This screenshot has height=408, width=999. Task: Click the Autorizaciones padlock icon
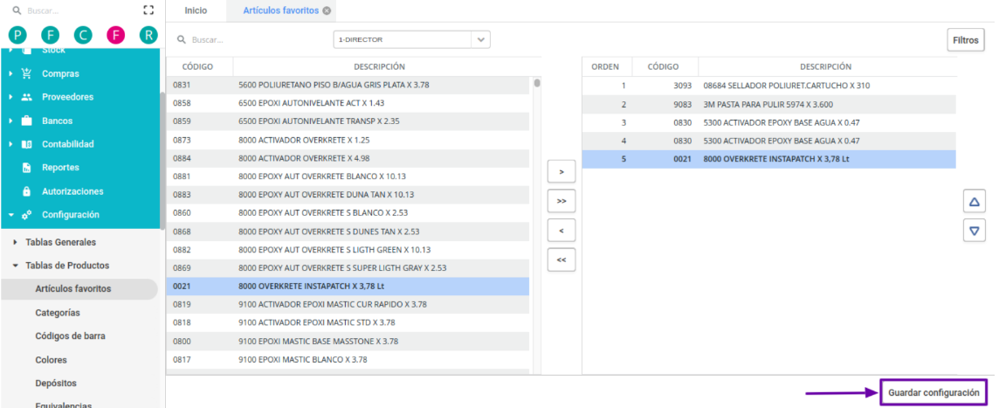click(x=26, y=191)
